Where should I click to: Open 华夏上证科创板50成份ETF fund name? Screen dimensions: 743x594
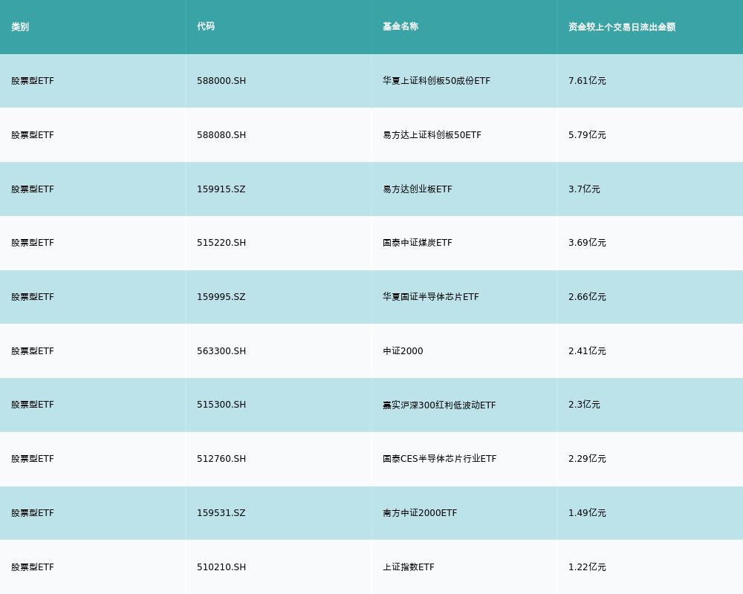[436, 81]
